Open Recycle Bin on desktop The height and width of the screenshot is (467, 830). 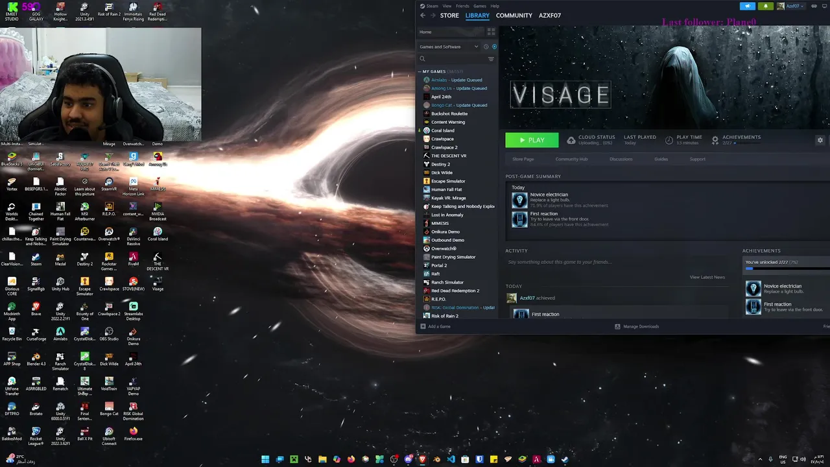(12, 334)
